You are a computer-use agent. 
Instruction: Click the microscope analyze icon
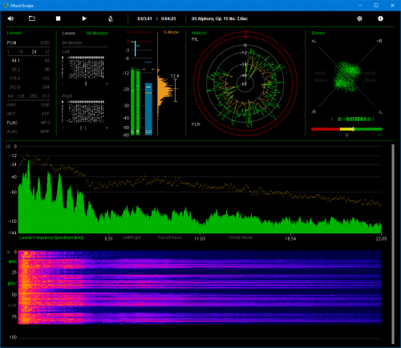point(111,18)
